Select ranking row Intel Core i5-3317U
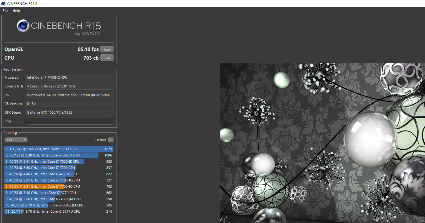The height and width of the screenshot is (223, 425). click(59, 211)
